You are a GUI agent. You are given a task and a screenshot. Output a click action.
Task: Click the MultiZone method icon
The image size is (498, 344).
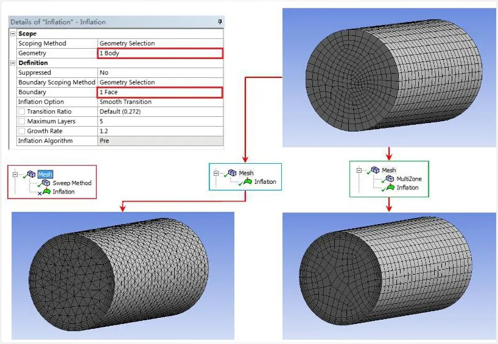pyautogui.click(x=390, y=179)
